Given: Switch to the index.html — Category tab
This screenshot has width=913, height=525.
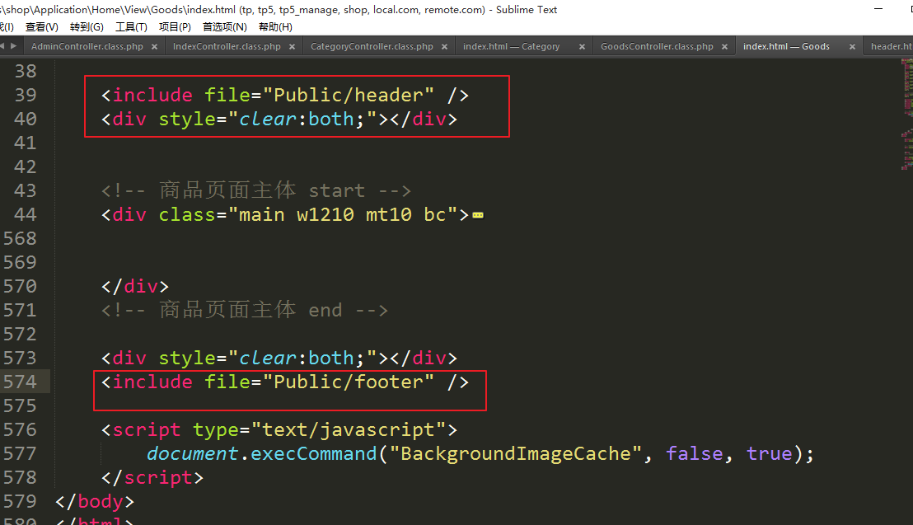Looking at the screenshot, I should point(511,47).
